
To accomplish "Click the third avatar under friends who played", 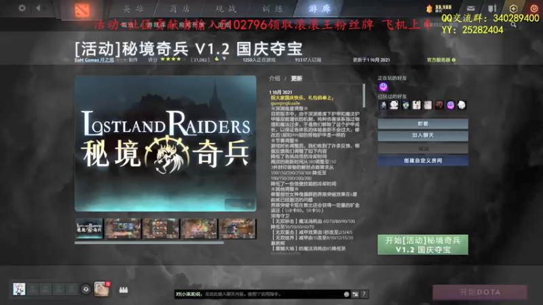I will tap(405, 105).
